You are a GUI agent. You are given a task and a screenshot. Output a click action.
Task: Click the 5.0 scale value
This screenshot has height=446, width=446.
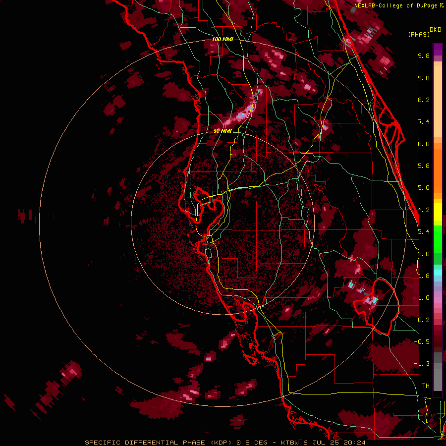click(424, 188)
